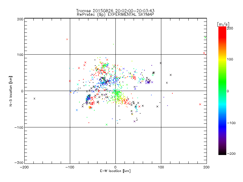The width and height of the screenshot is (243, 182).
Task: Click the -200 label beside the colorbar
Action: 231,153
